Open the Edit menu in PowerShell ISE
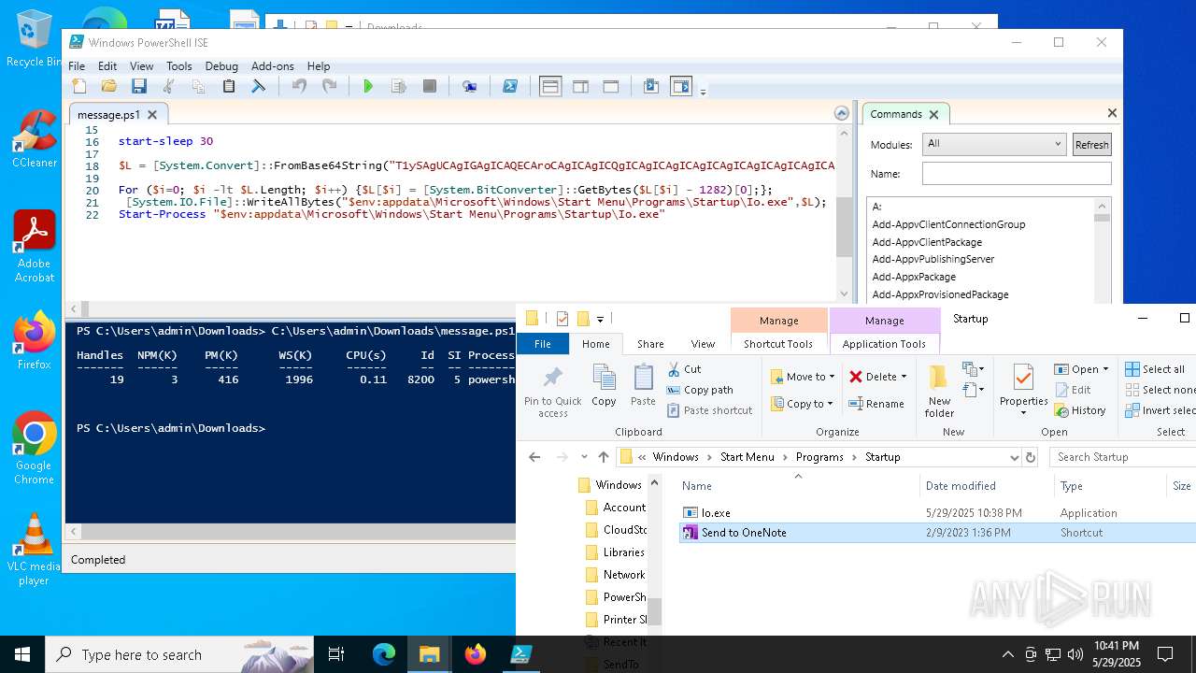Screen dimensions: 1196x673 (107, 66)
